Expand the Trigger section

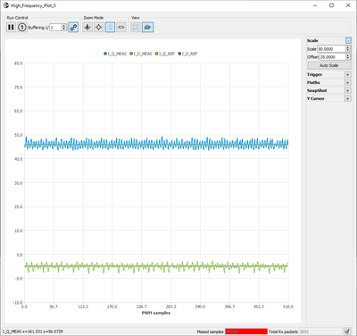(347, 74)
